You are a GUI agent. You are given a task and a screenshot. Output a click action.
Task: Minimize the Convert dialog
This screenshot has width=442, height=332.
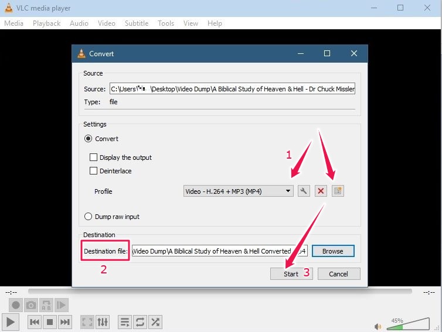pos(301,53)
